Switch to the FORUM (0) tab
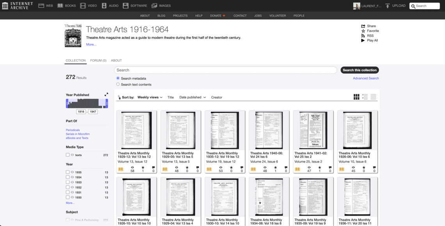The image size is (445, 226). coord(98,60)
